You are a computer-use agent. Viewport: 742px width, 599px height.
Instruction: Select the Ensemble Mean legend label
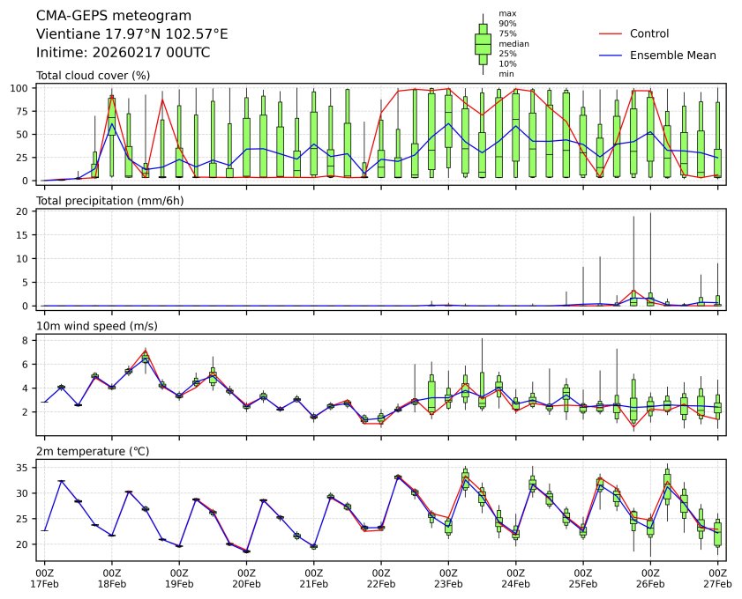672,55
